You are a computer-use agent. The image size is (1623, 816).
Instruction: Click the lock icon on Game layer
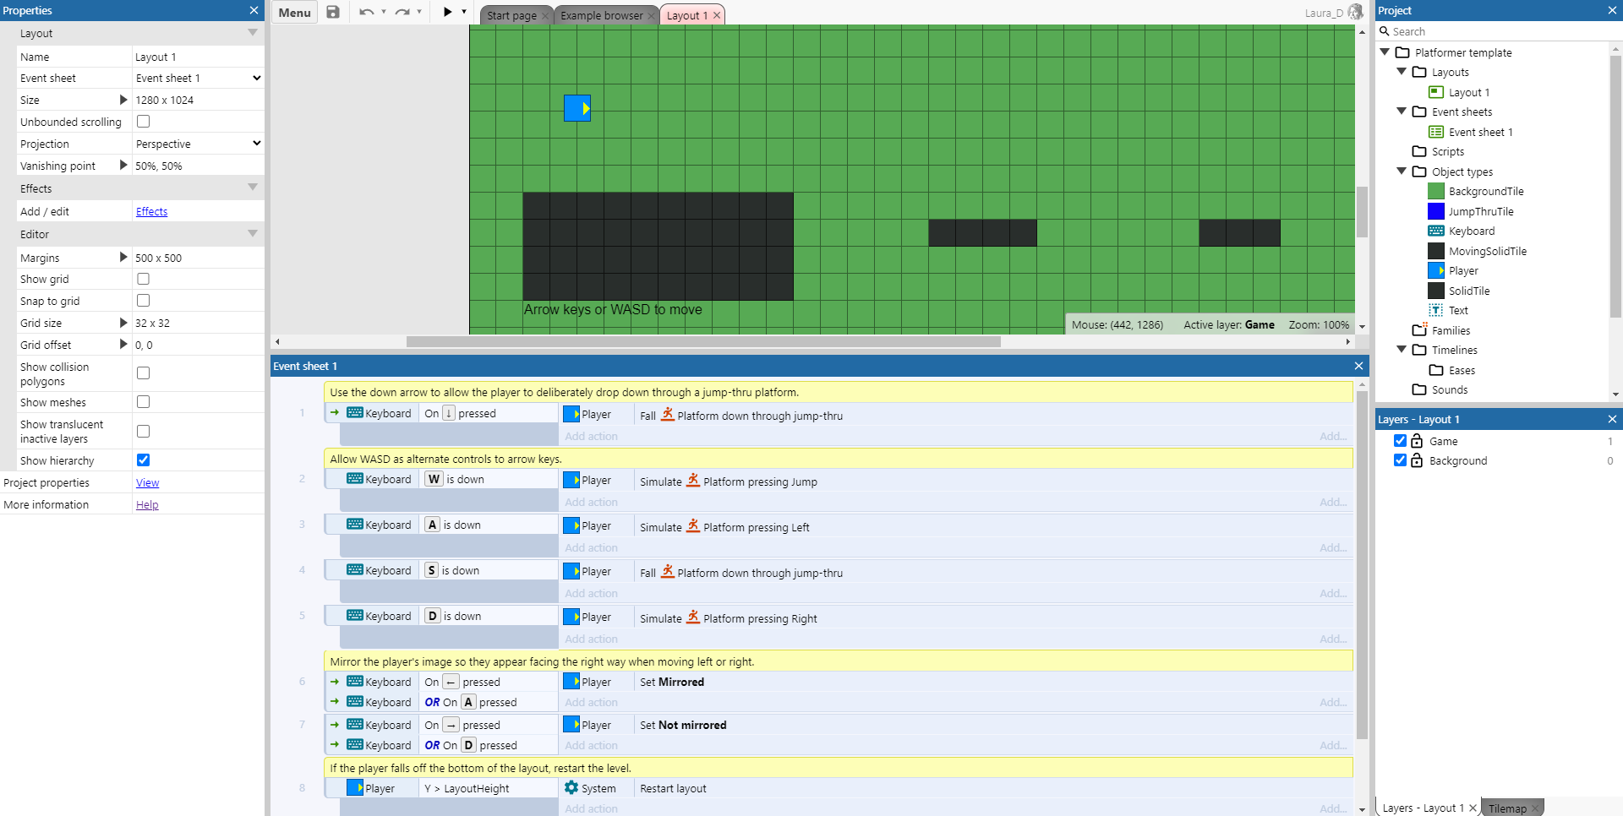[1417, 441]
